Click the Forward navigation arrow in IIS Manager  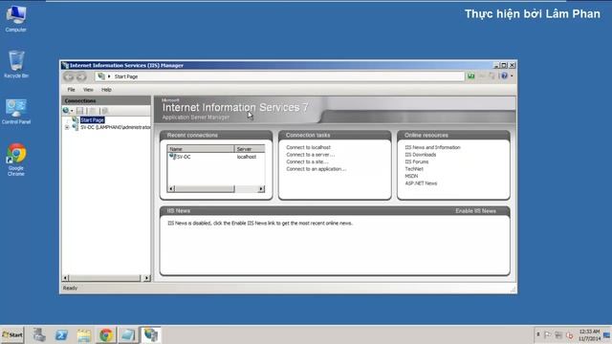tap(81, 76)
